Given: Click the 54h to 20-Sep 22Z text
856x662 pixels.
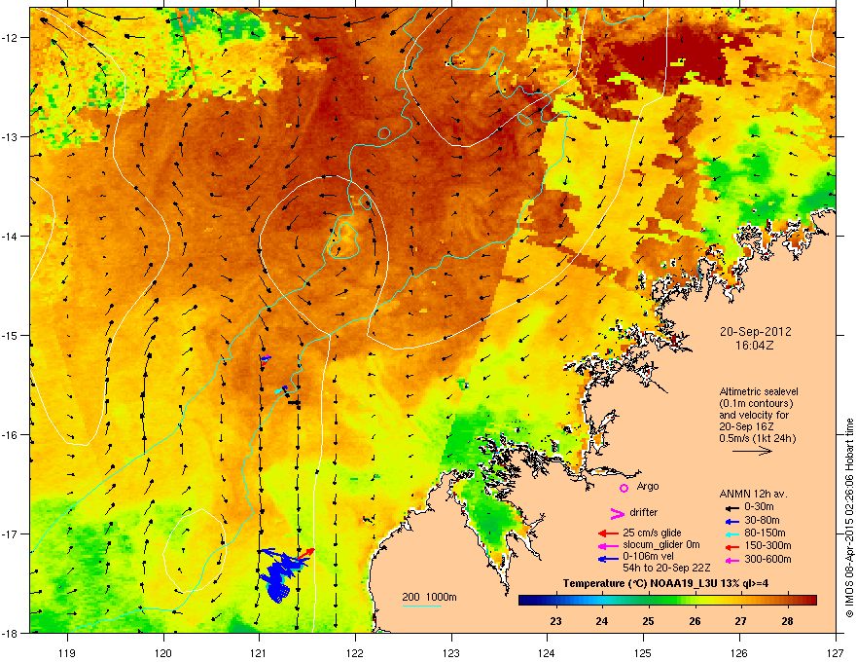Looking at the screenshot, I should pyautogui.click(x=666, y=568).
